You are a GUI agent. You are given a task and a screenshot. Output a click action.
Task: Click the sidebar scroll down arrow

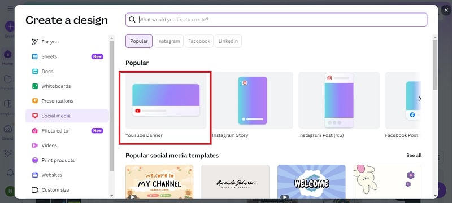pos(112,196)
